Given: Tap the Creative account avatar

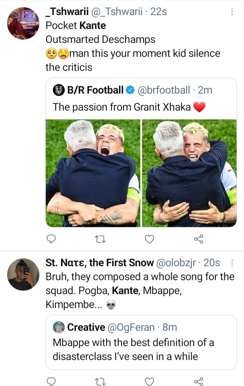Looking at the screenshot, I should pyautogui.click(x=59, y=327).
